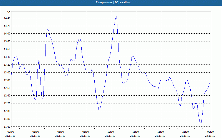Click the 12:00 time label
The image size is (222, 139).
tap(110, 132)
